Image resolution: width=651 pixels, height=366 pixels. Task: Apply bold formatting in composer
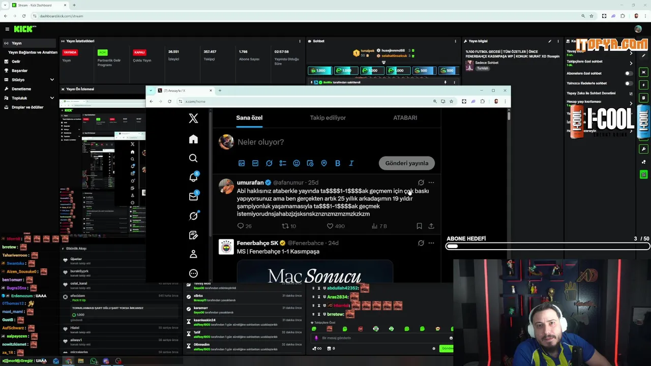(338, 163)
